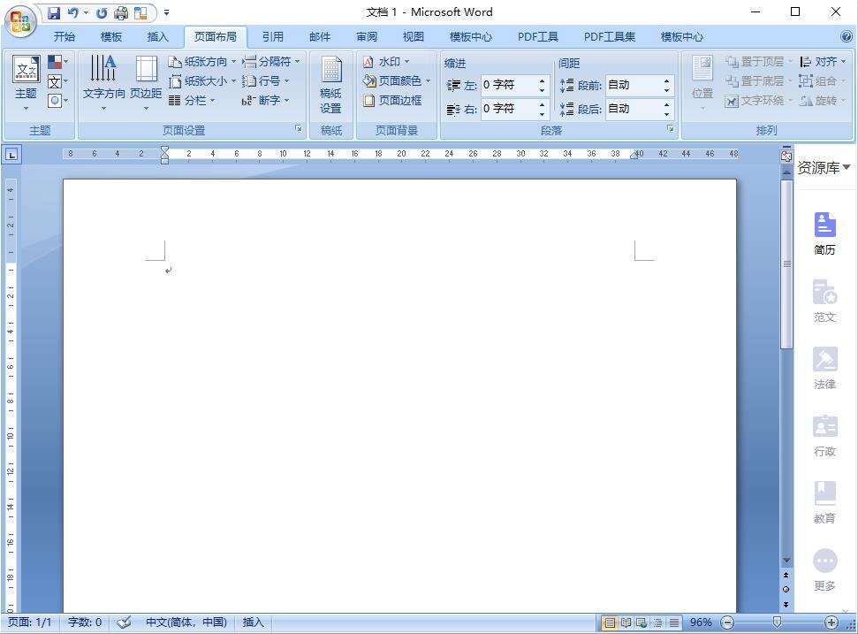Click 字数: 0 word count in the status bar
This screenshot has width=858, height=634.
85,623
